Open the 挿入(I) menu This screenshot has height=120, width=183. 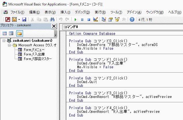65,12
